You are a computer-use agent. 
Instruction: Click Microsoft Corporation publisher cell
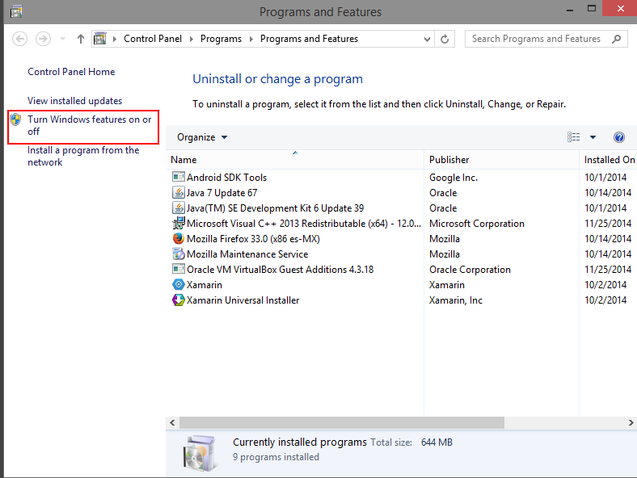476,224
